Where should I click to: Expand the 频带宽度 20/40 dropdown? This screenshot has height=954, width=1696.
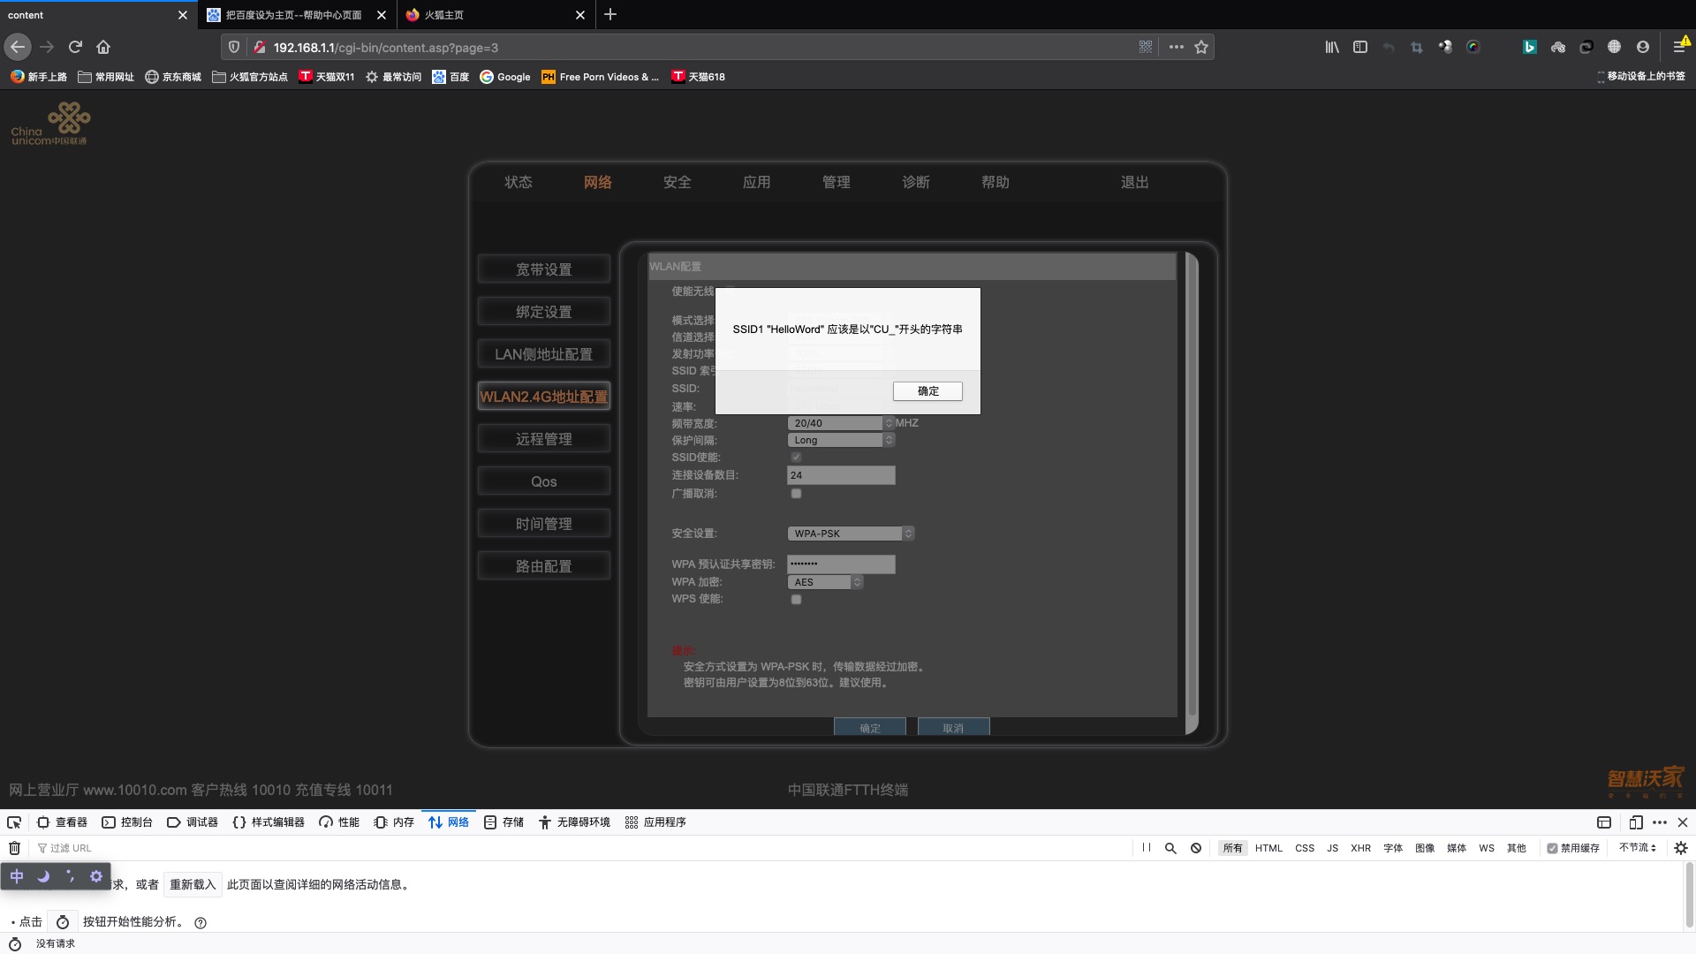coord(840,423)
